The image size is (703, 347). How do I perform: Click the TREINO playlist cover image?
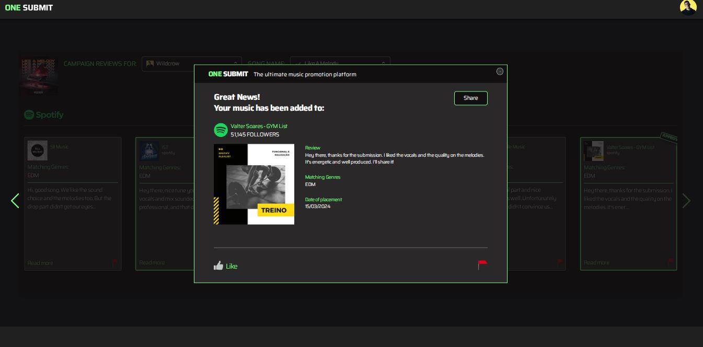(254, 184)
